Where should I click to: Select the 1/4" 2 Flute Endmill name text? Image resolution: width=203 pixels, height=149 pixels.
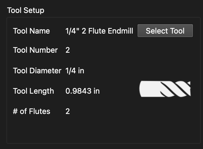click(99, 31)
